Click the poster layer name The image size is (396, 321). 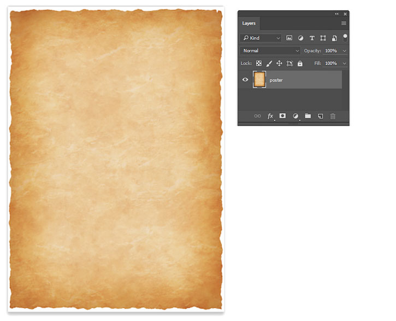click(276, 80)
